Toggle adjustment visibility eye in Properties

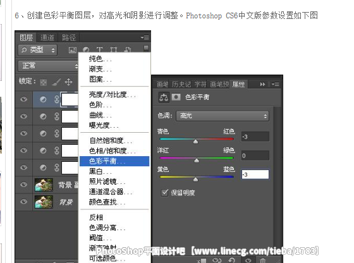pos(248,260)
